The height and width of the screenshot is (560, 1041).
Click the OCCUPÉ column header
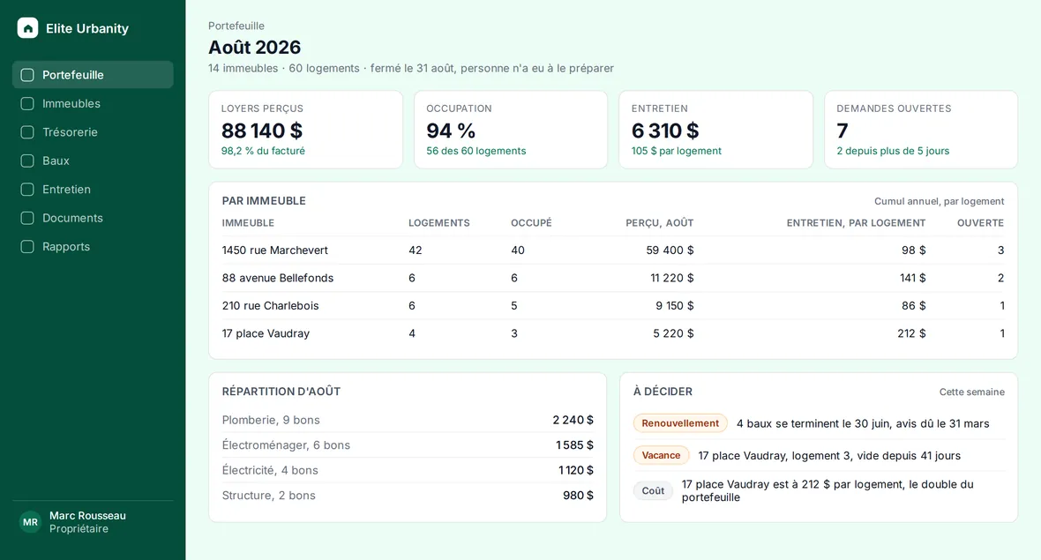pos(531,223)
